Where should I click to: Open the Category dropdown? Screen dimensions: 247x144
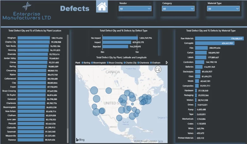pyautogui.click(x=178, y=9)
